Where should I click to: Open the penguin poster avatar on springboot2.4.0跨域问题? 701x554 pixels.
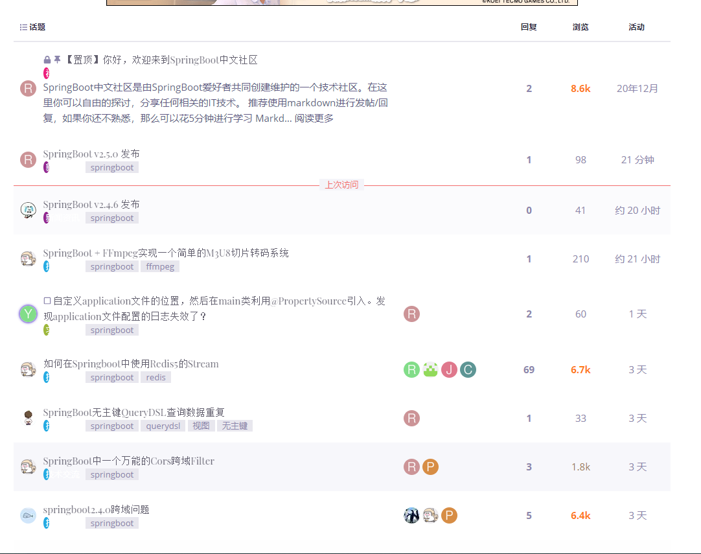point(411,516)
